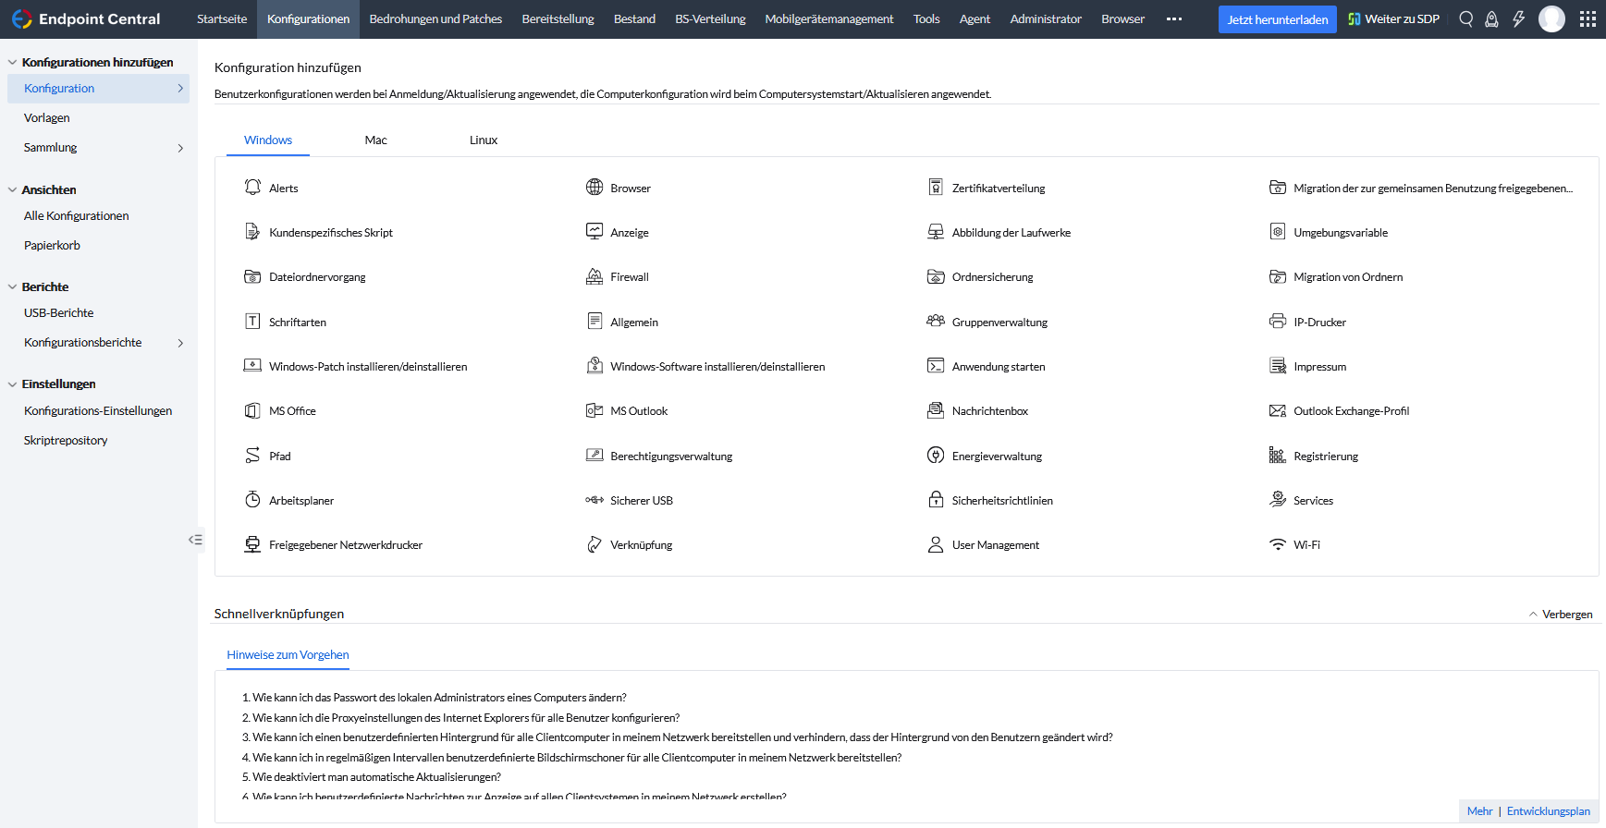
Task: Switch to the Linux tab
Action: 484,140
